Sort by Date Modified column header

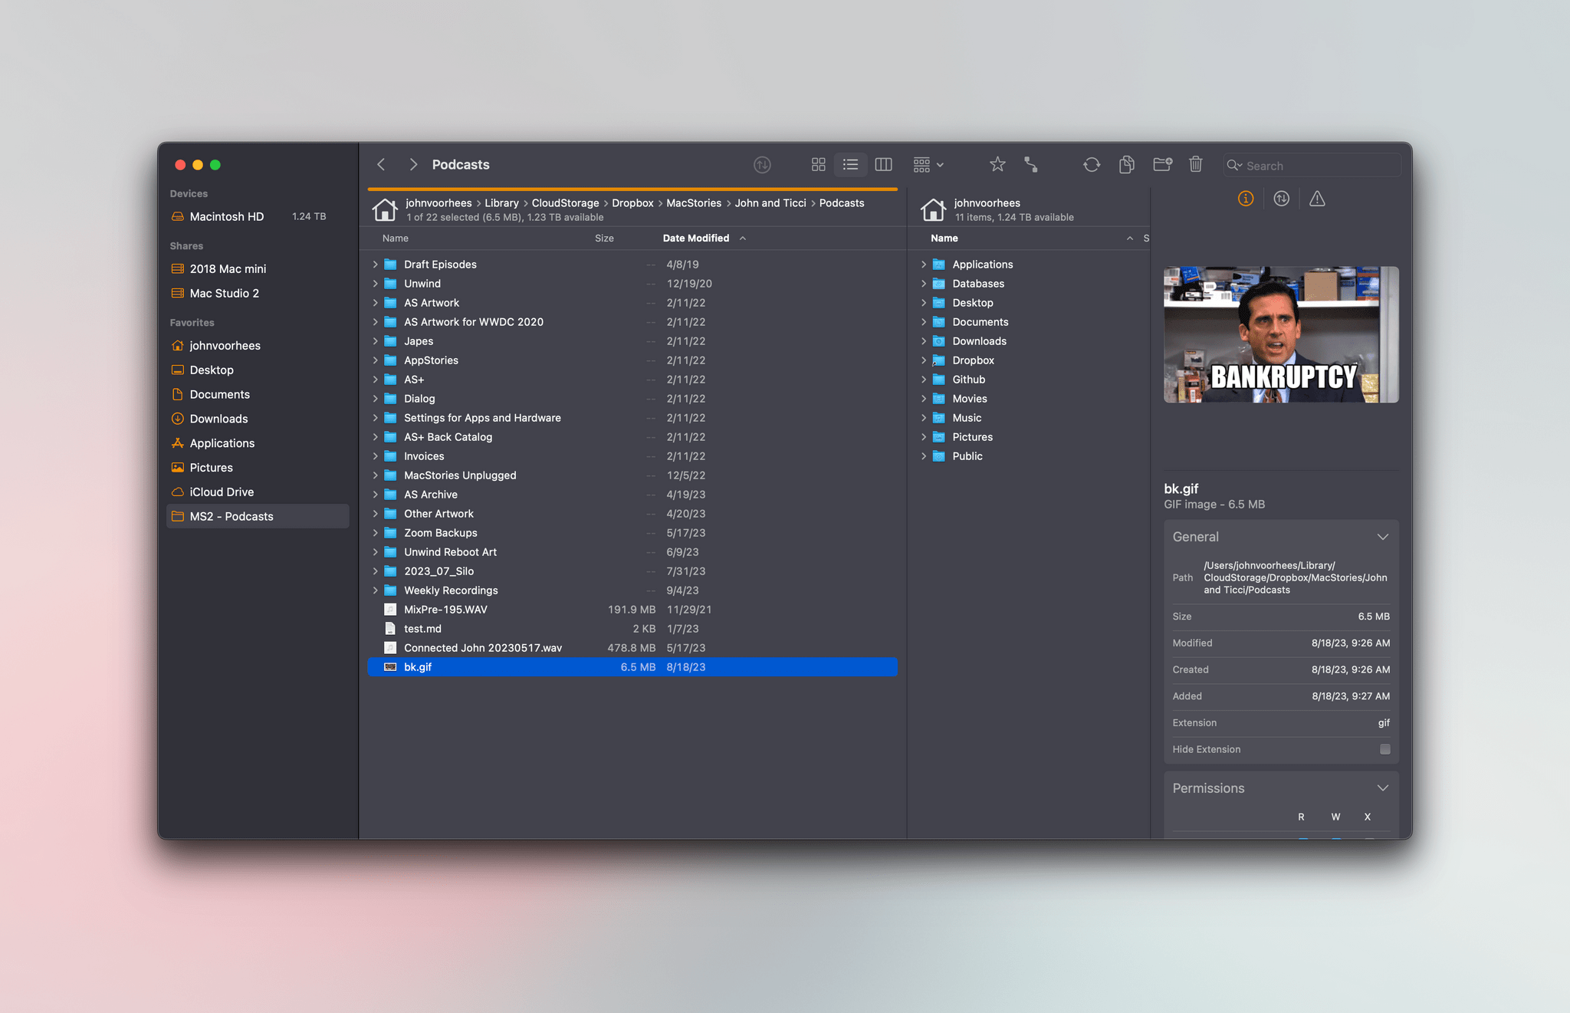pyautogui.click(x=696, y=238)
